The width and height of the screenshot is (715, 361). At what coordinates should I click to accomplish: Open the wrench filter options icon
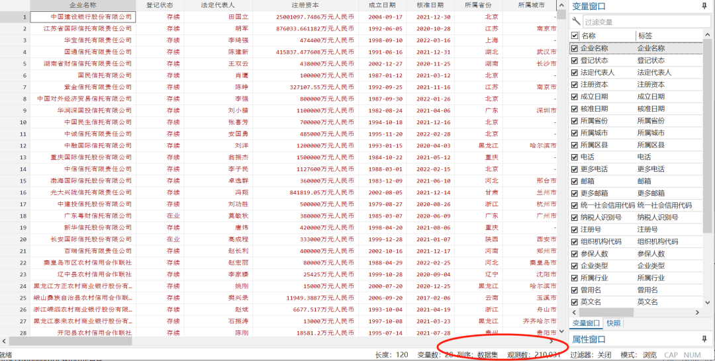576,21
